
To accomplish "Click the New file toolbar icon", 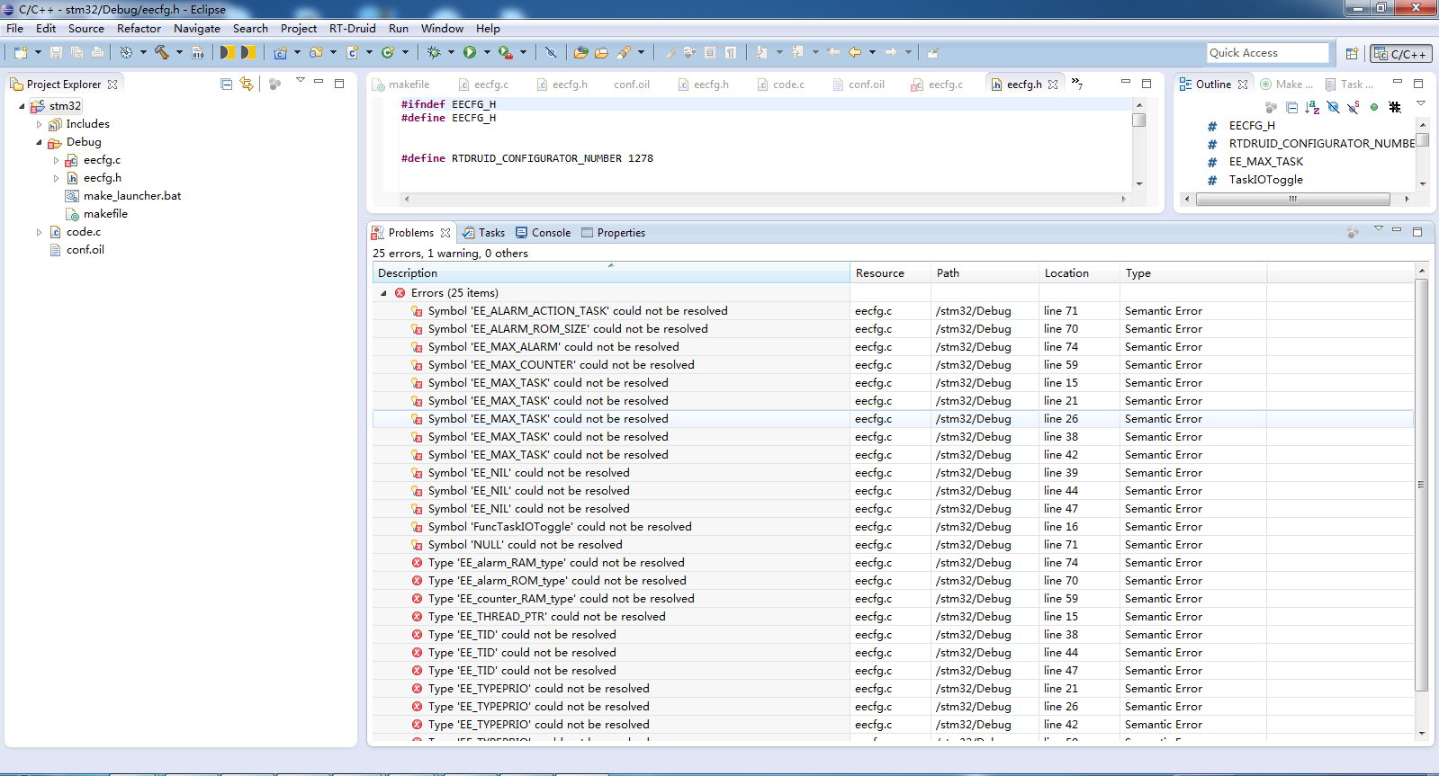I will 21,53.
